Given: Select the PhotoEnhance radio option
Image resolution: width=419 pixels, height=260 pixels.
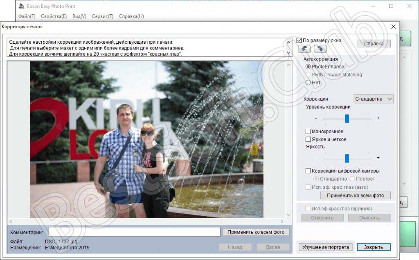Looking at the screenshot, I should point(308,67).
